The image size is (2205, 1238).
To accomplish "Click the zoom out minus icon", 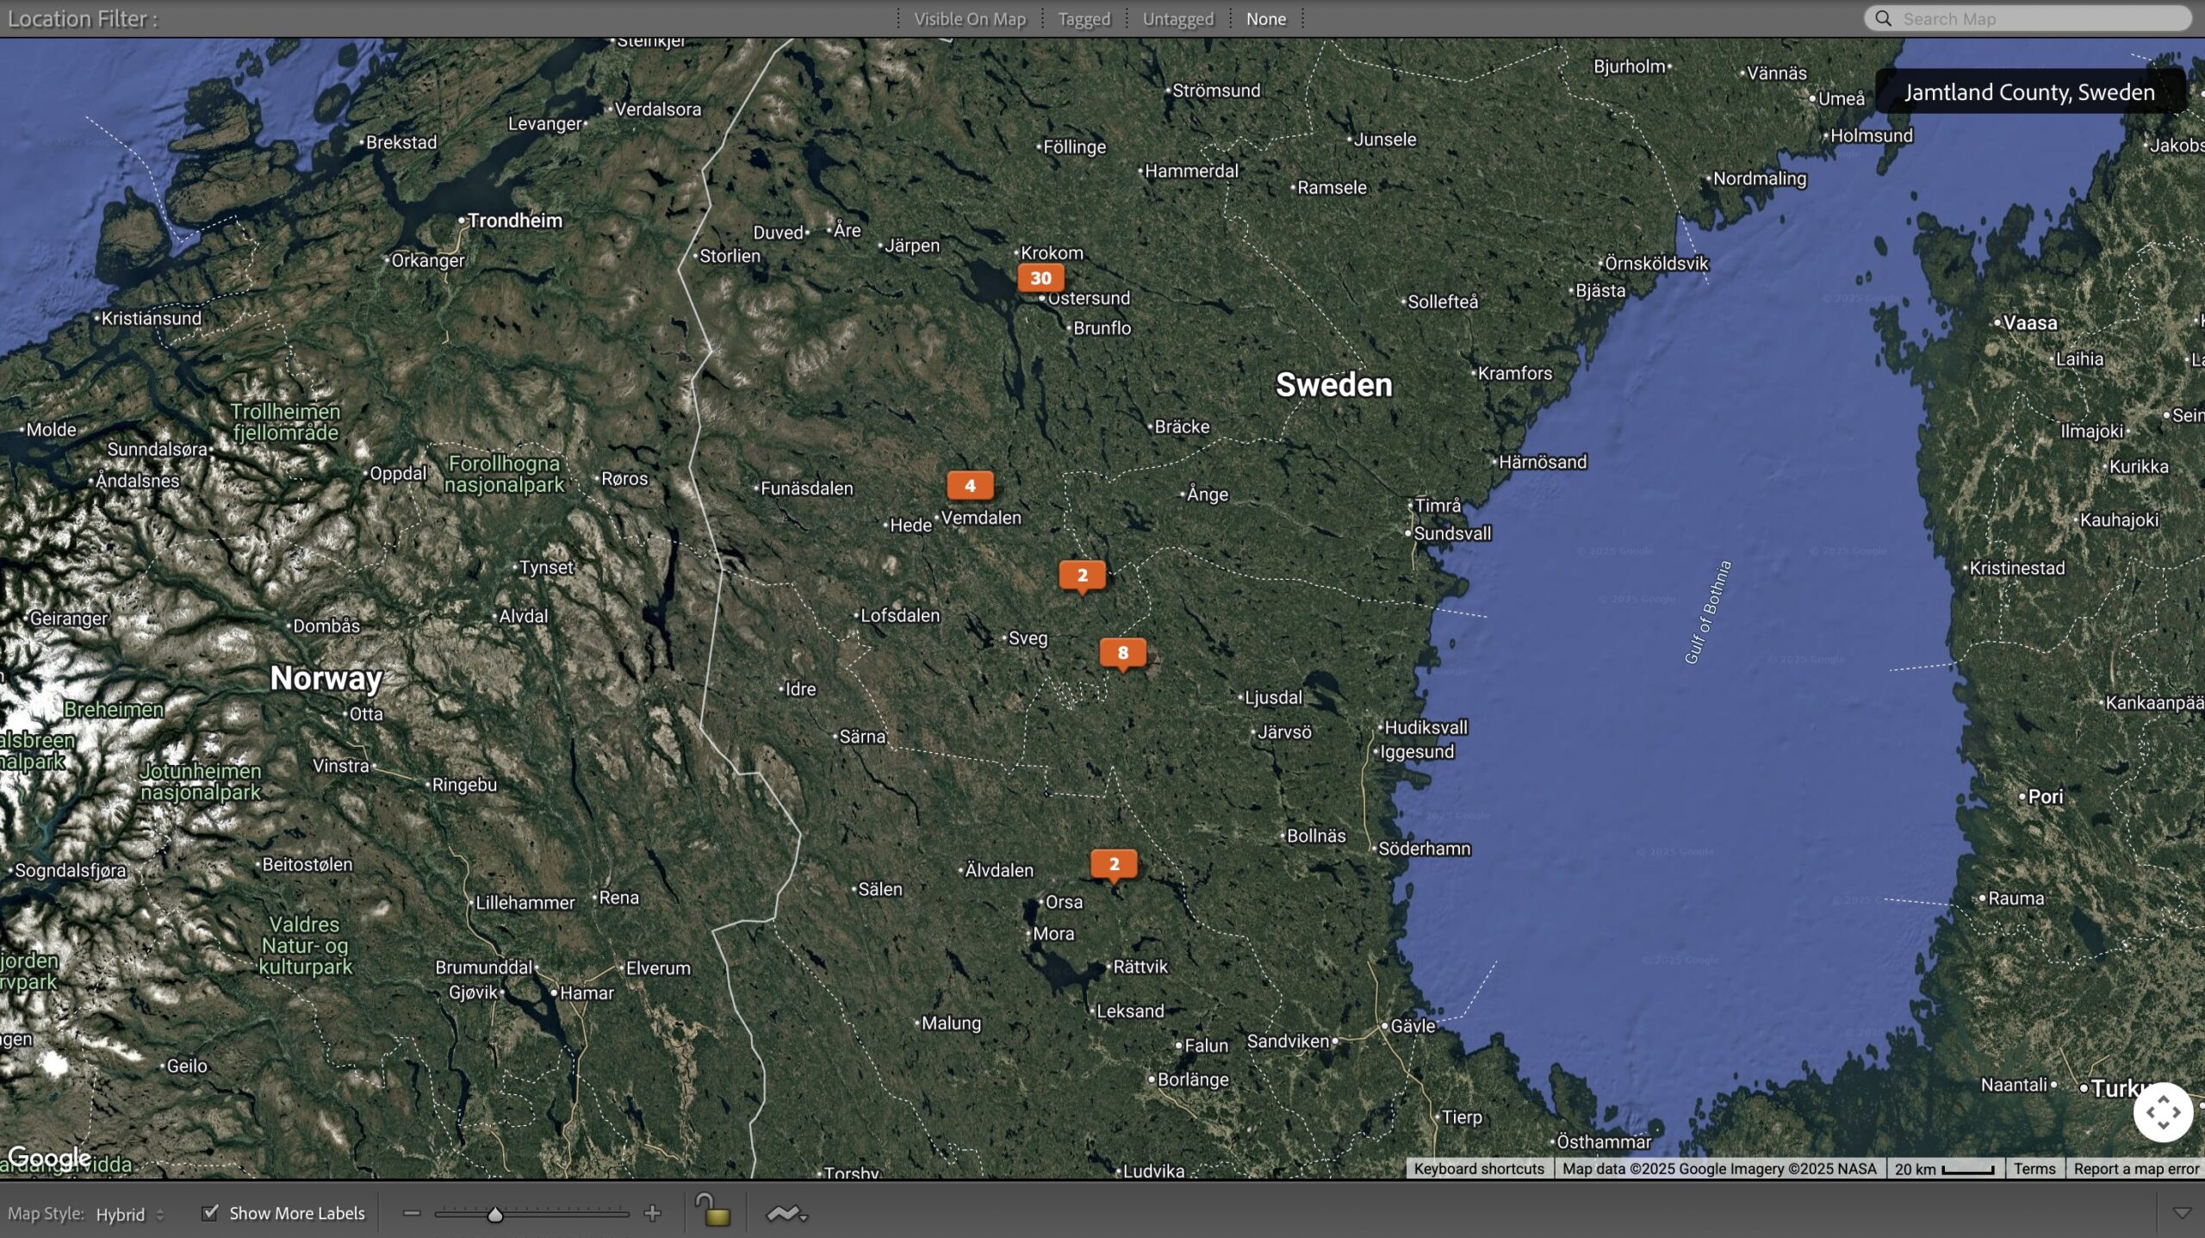I will coord(412,1213).
